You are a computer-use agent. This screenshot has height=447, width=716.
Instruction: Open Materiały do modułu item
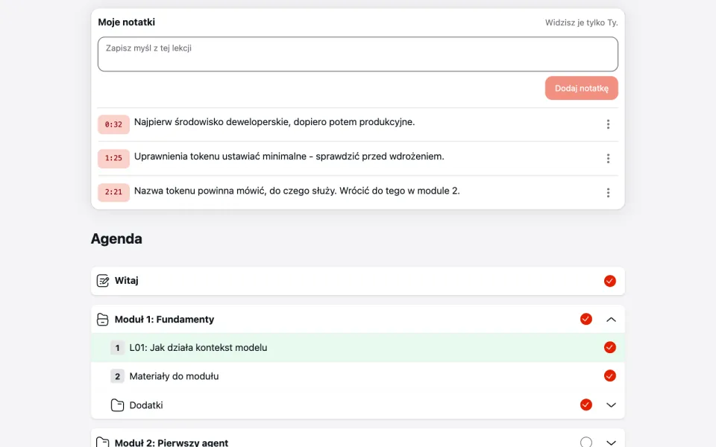tap(357, 376)
